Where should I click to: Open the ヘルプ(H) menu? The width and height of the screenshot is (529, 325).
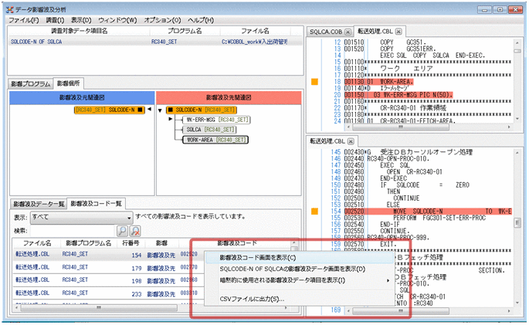click(200, 20)
